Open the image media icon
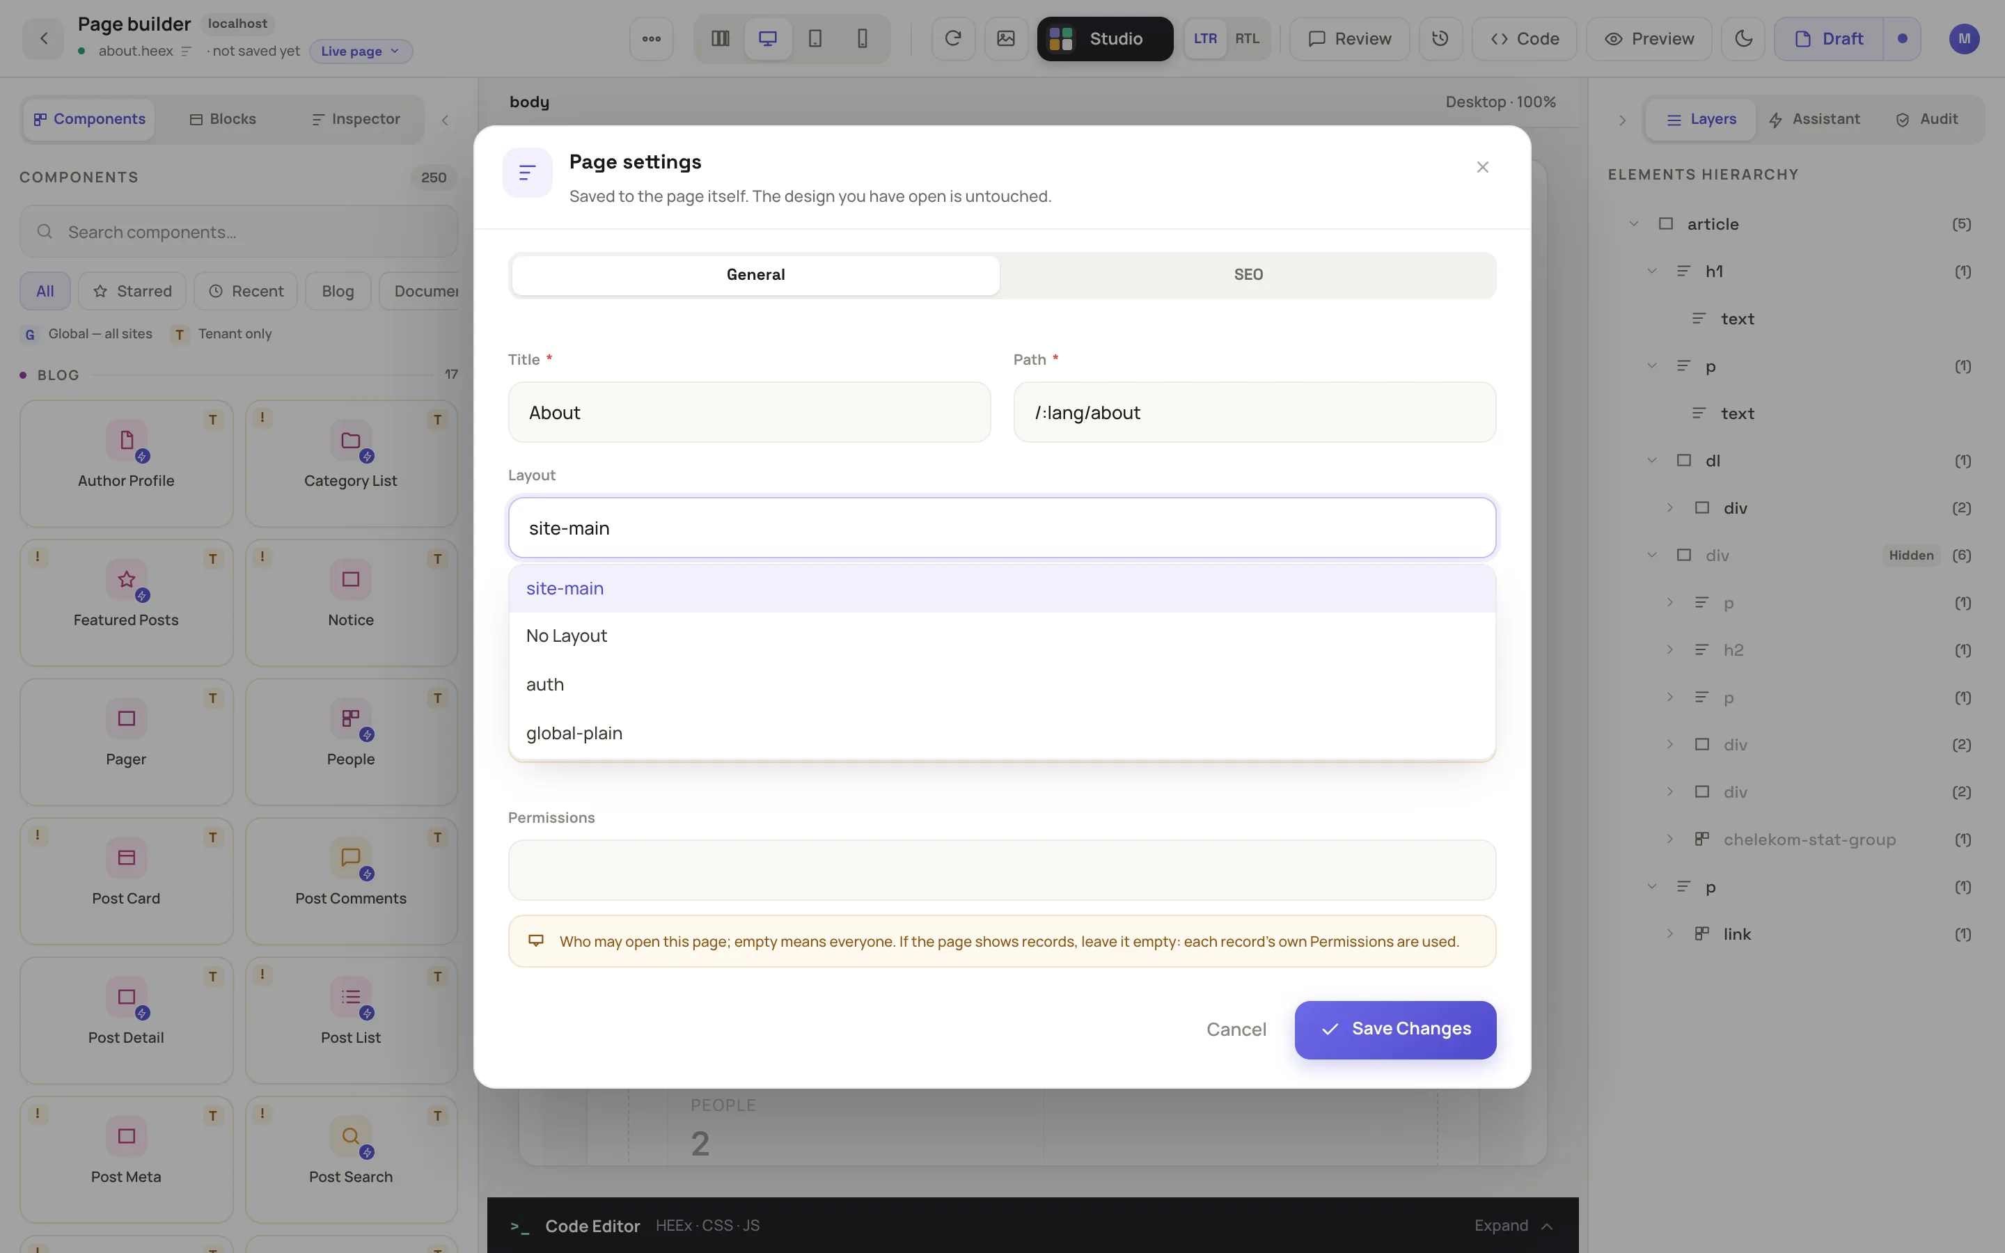Viewport: 2005px width, 1253px height. click(1006, 39)
